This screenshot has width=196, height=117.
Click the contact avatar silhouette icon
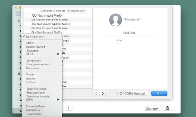[x=115, y=20]
